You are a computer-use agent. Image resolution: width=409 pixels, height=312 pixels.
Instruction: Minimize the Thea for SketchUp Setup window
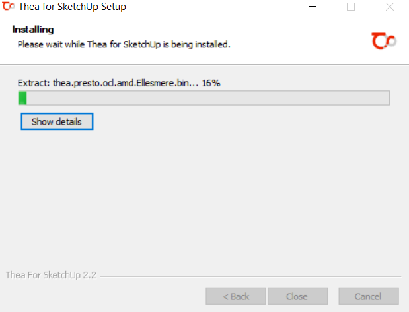313,7
